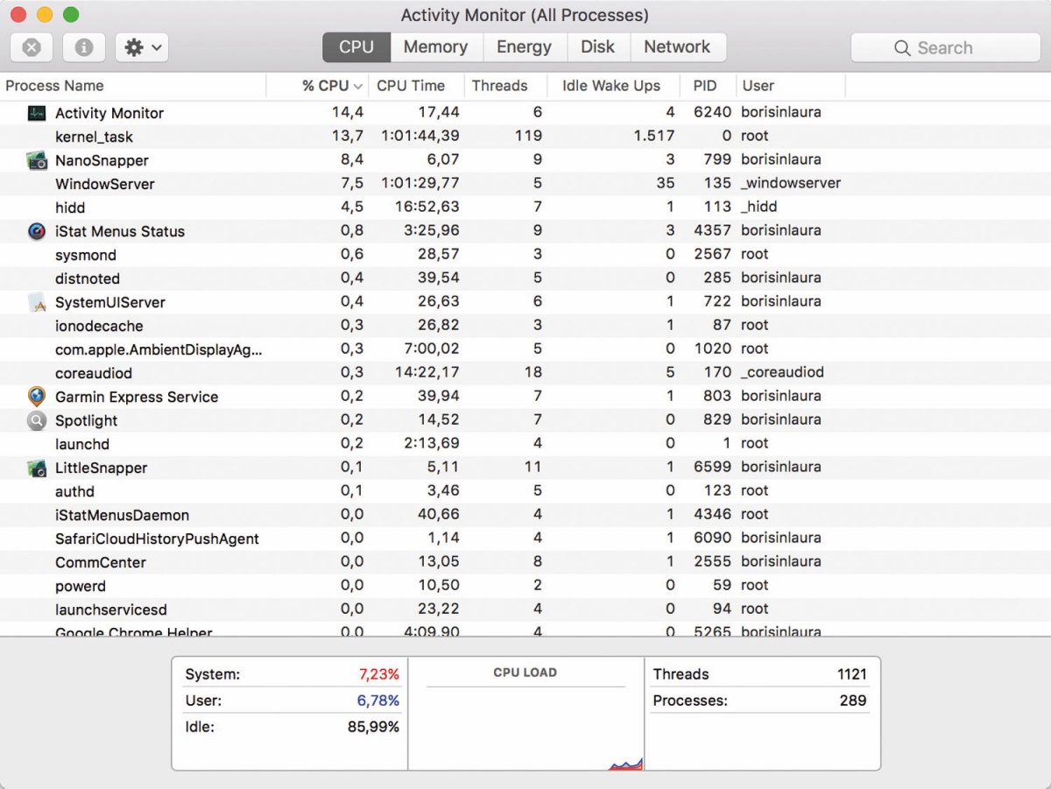The width and height of the screenshot is (1051, 789).
Task: Click into the Search field
Action: coord(946,48)
